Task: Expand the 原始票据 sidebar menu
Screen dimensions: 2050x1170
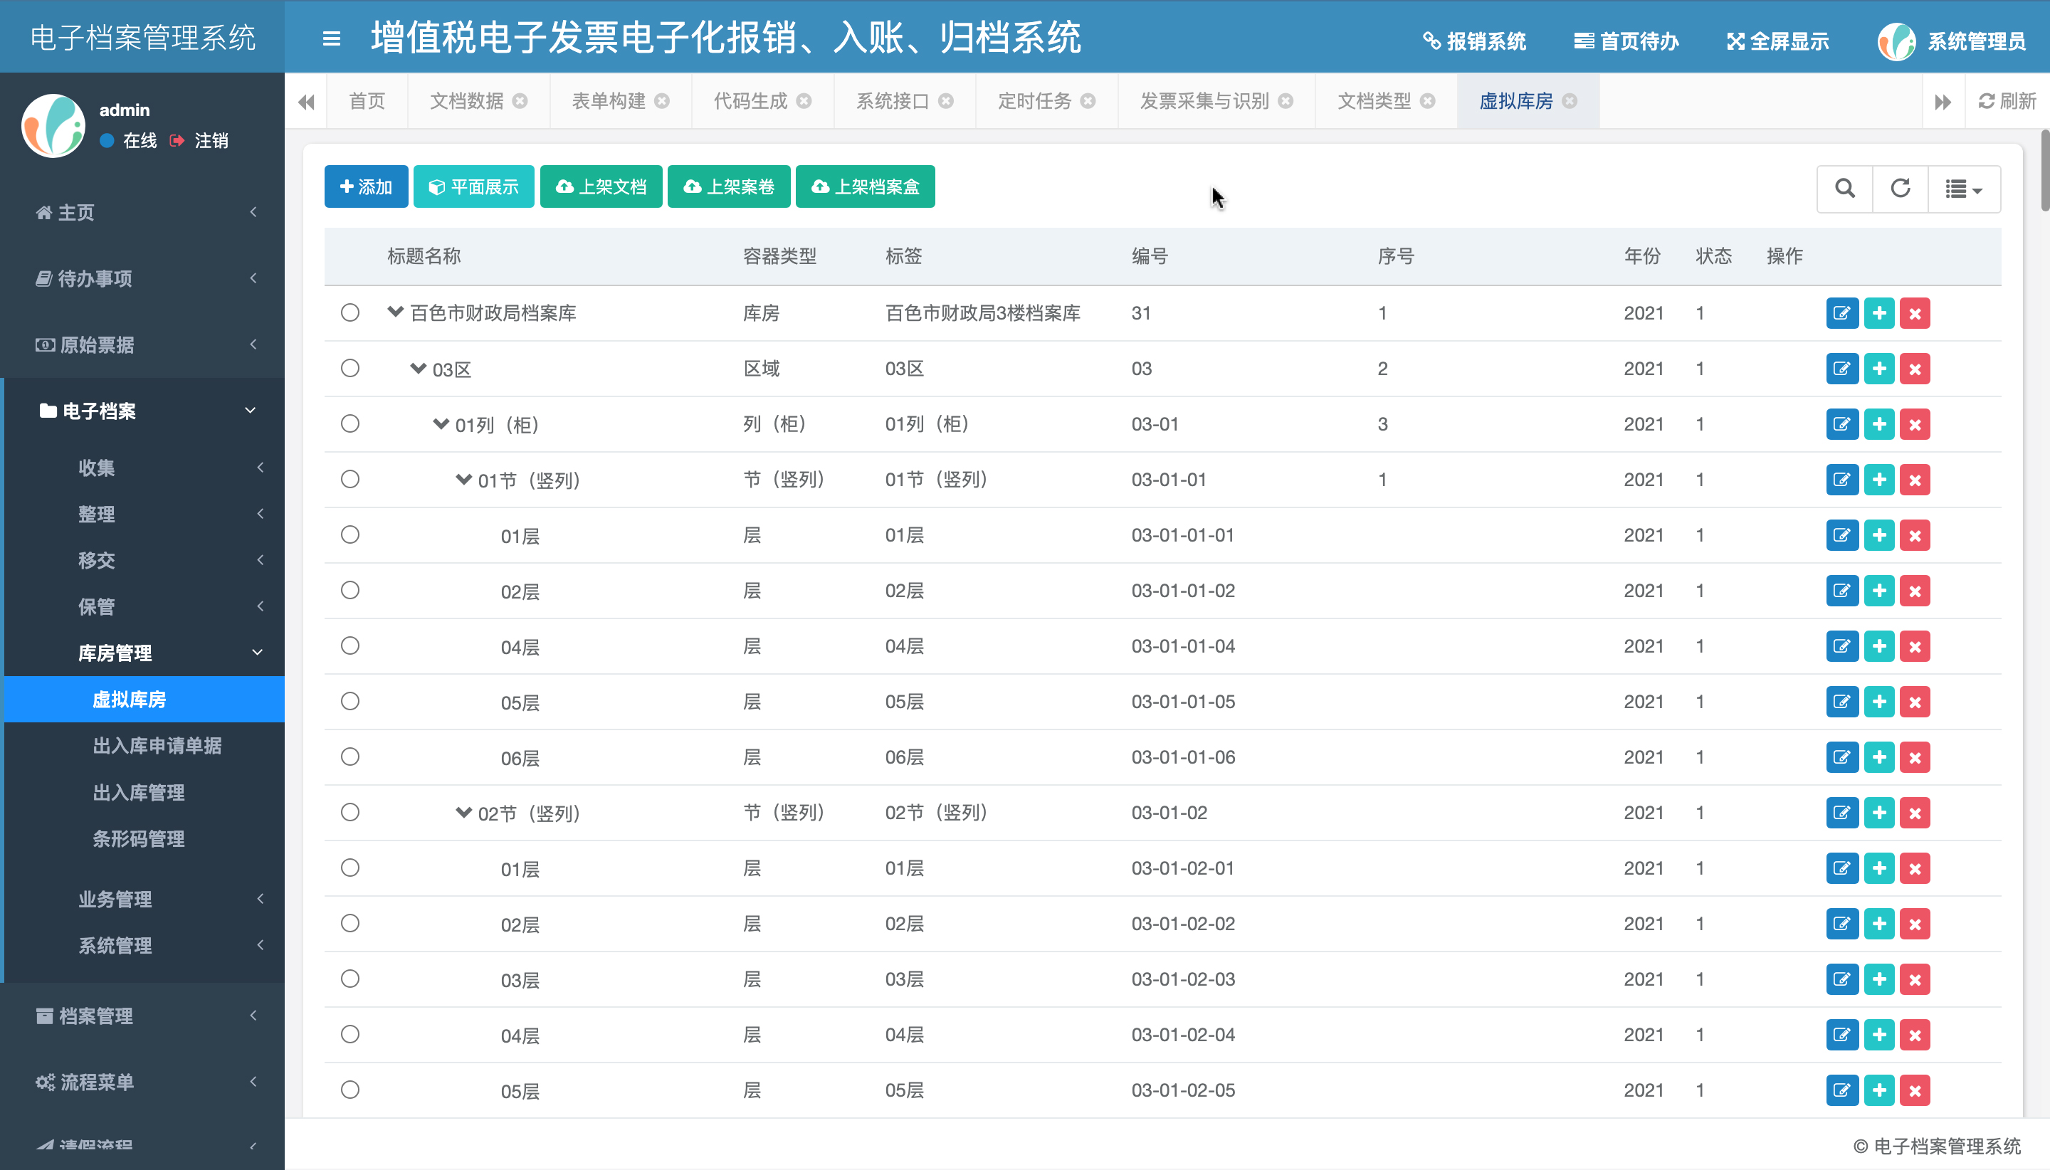Action: pos(143,344)
